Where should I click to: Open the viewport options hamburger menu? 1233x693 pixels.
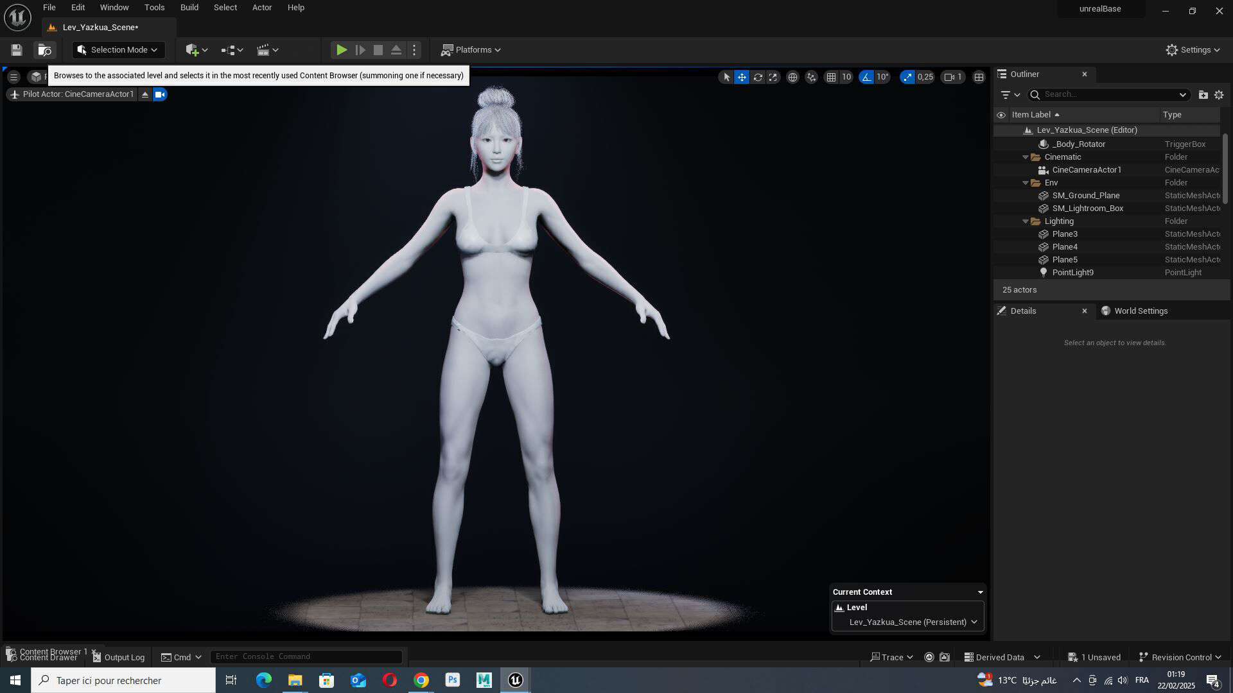point(13,77)
